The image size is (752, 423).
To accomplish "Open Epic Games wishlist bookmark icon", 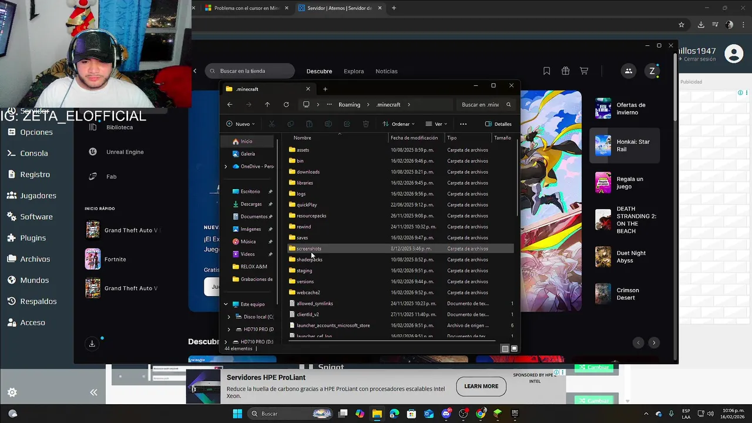I will [546, 71].
